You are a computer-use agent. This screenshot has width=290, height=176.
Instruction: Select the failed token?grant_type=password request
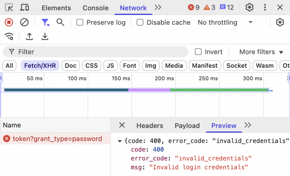[x=57, y=139]
